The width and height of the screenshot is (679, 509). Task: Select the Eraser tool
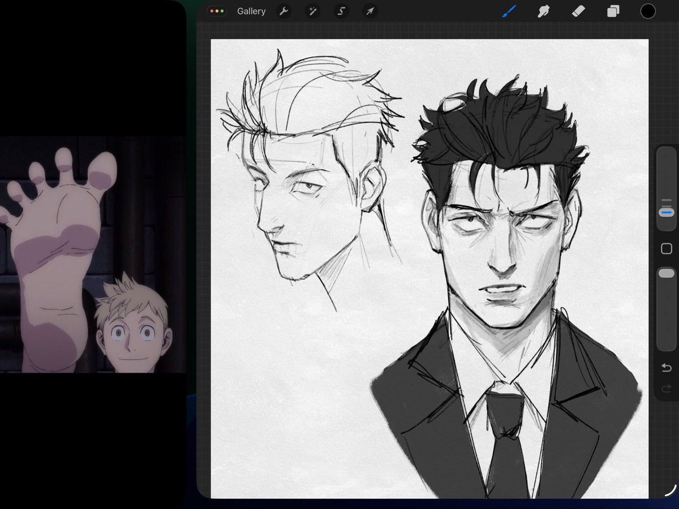pos(578,11)
